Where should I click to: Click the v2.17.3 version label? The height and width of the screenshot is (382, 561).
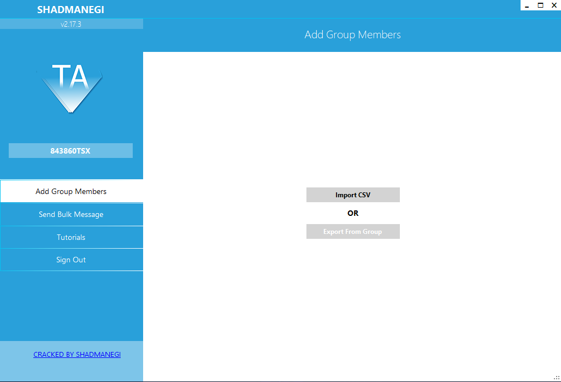click(71, 24)
